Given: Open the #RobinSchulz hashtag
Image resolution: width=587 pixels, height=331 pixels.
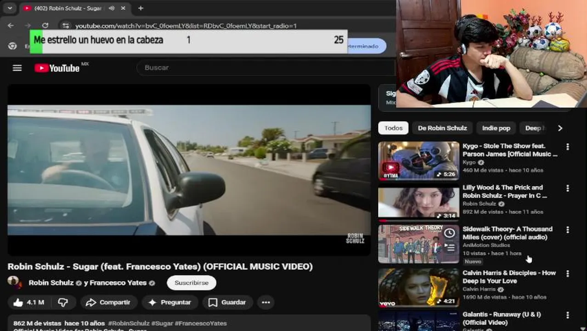Looking at the screenshot, I should click(129, 323).
